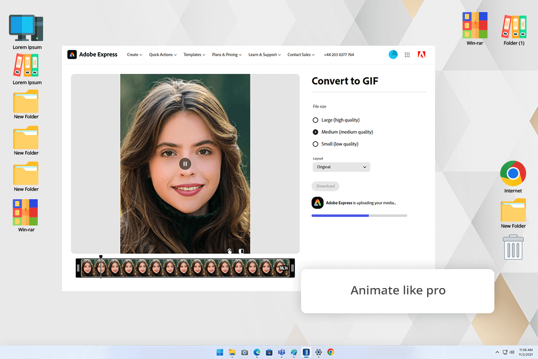
Task: Open the Layout Original dropdown
Action: click(342, 167)
